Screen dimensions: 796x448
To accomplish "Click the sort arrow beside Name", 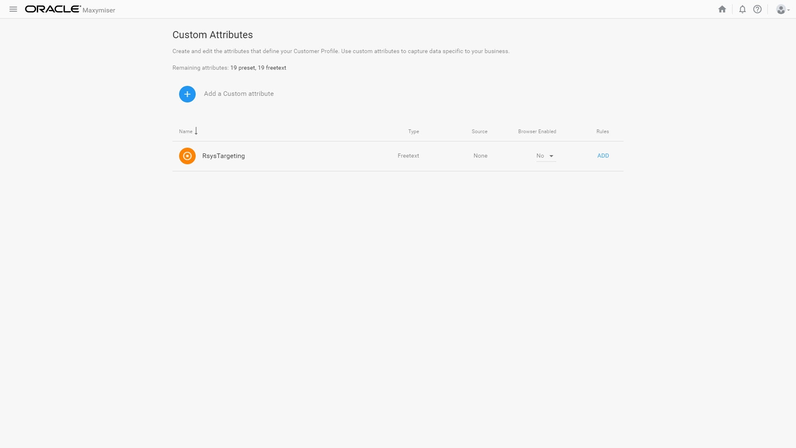I will point(196,131).
